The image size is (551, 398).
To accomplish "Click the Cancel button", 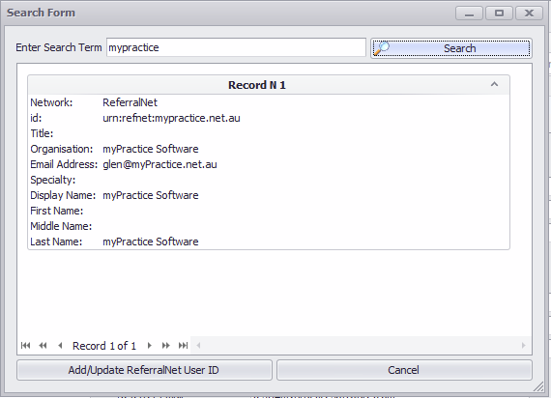I will (x=404, y=370).
